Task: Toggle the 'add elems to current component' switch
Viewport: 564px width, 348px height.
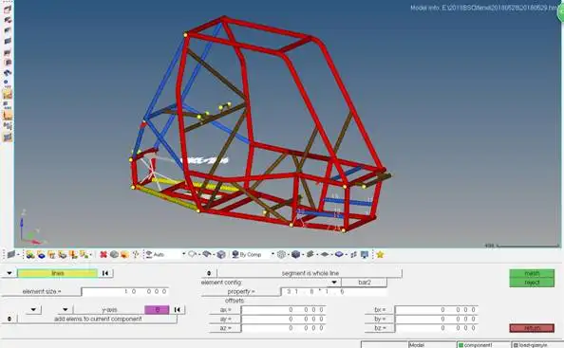Action: (9, 319)
